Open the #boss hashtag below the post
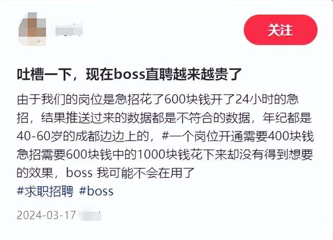Screen dimensions: 333x240 tap(96, 191)
